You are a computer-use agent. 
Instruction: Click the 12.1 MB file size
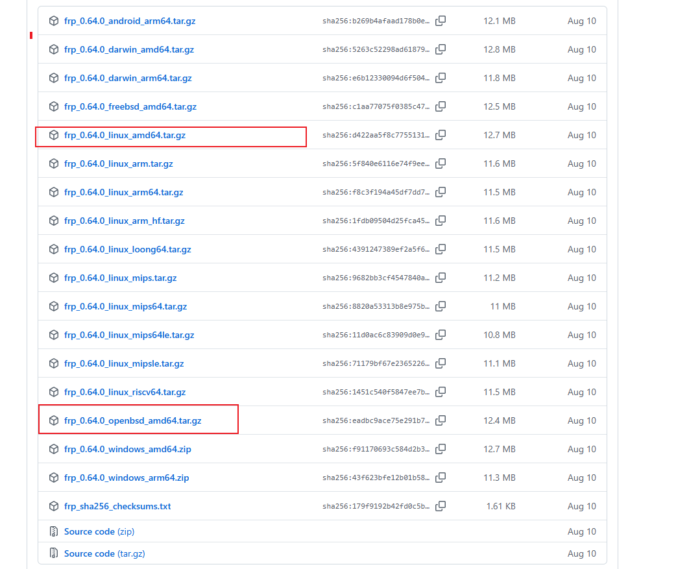point(500,21)
